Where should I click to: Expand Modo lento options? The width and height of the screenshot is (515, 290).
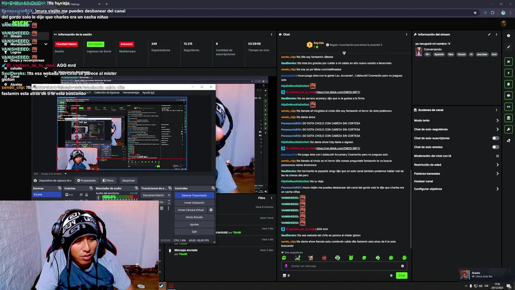497,120
